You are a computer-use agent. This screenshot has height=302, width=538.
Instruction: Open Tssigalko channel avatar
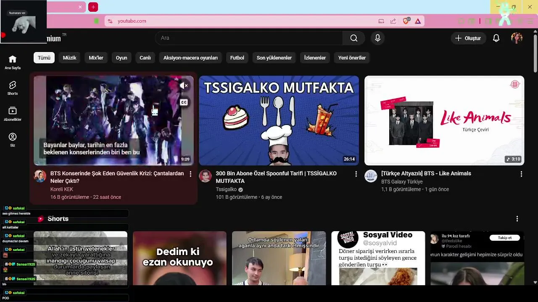point(205,176)
